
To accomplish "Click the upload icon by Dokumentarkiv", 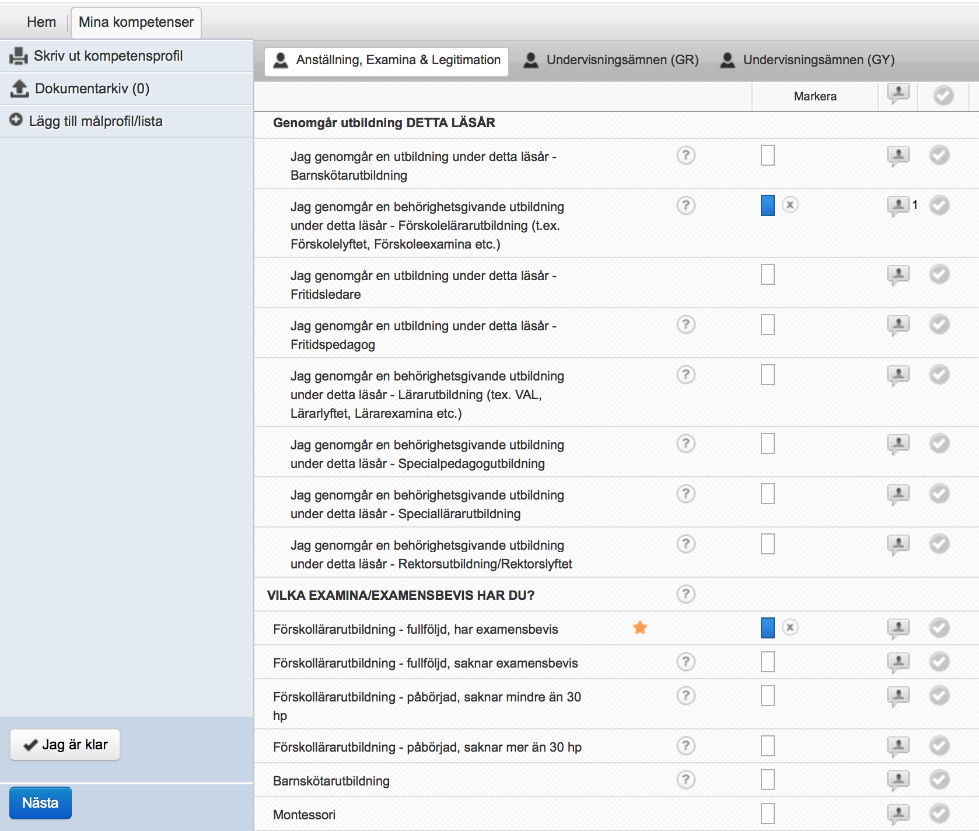I will pos(20,89).
